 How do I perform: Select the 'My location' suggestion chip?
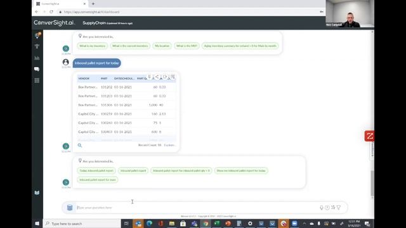point(162,46)
